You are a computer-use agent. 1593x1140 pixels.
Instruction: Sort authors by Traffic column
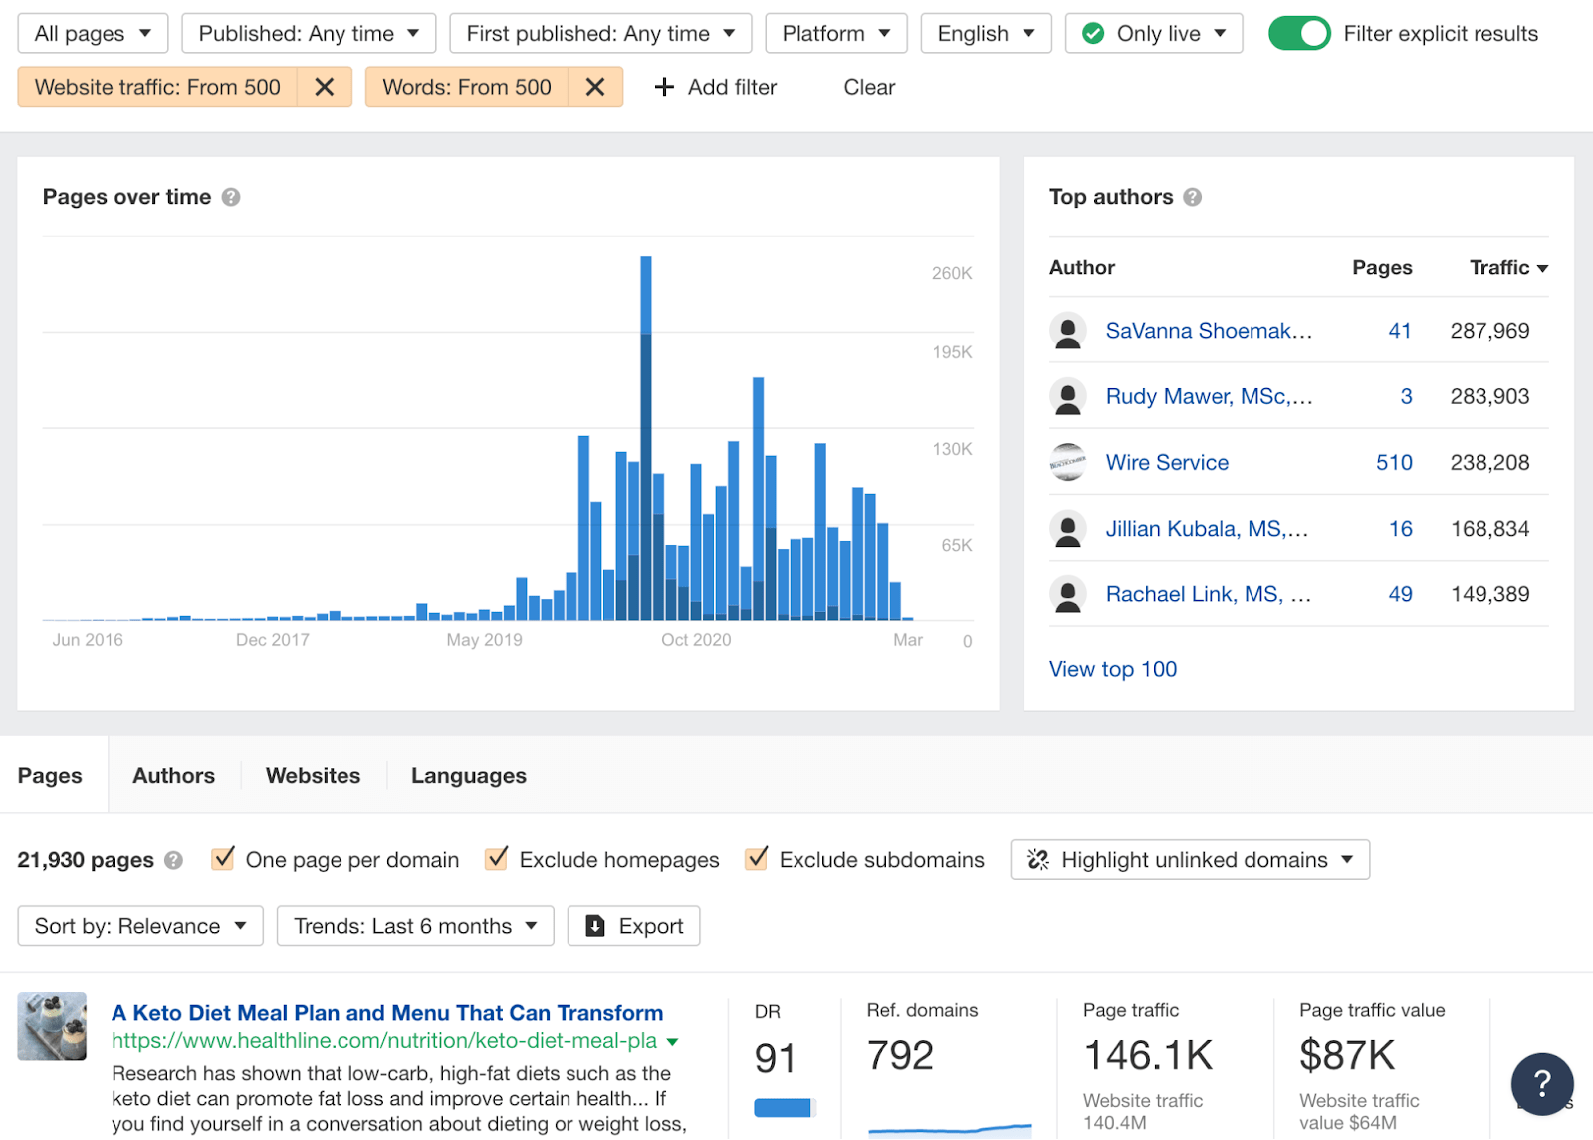[1507, 267]
